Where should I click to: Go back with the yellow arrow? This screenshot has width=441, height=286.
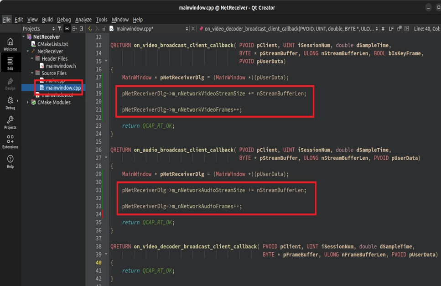90,28
